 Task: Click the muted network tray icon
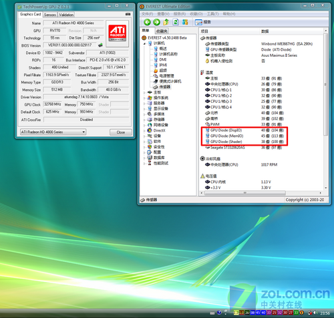[x=310, y=313]
